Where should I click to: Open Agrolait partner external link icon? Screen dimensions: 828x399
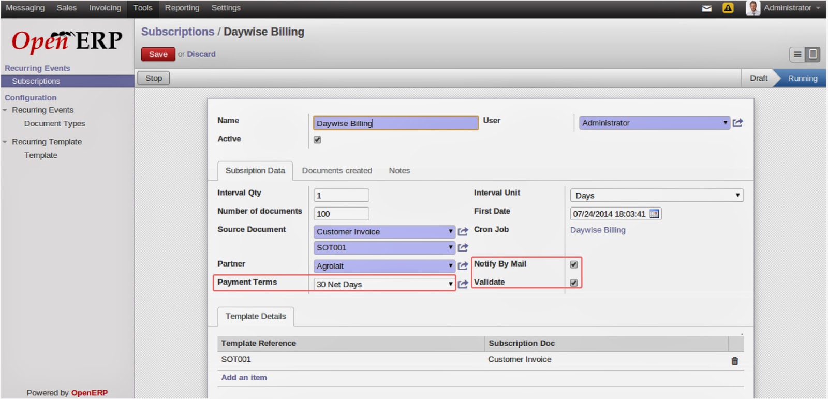(x=463, y=266)
